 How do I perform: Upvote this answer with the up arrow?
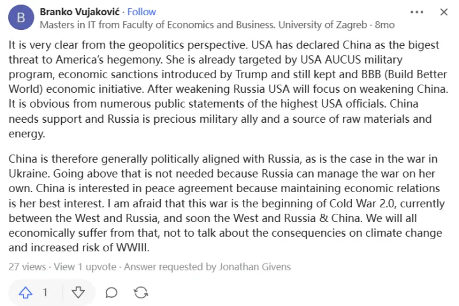click(25, 292)
